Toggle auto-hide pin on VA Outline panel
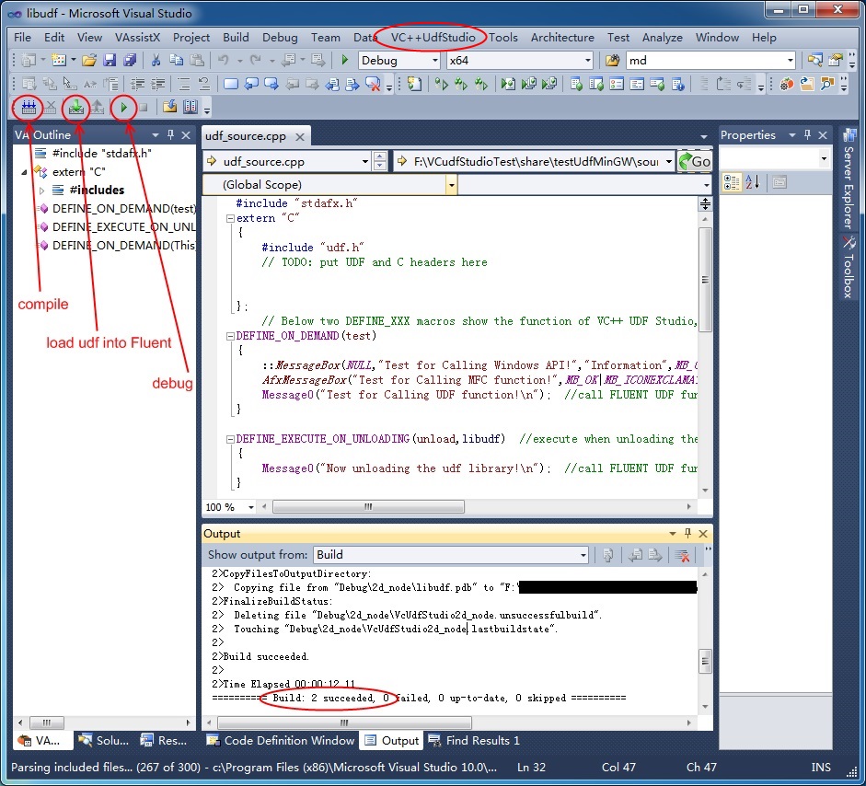The width and height of the screenshot is (866, 786). tap(171, 135)
